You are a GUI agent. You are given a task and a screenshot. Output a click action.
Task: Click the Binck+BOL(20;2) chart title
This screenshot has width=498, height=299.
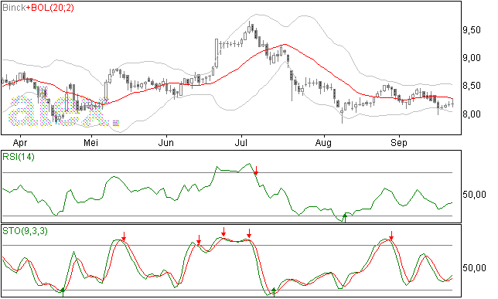tap(38, 8)
